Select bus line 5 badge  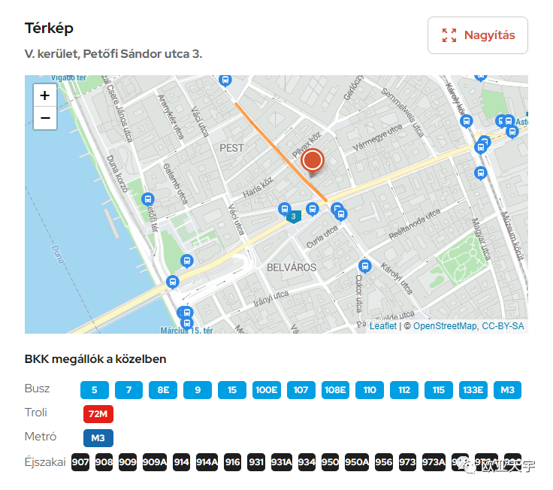click(x=95, y=390)
